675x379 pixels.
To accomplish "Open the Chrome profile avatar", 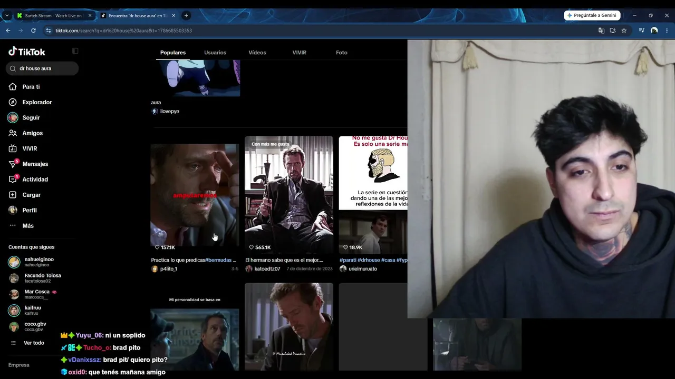I will point(654,31).
